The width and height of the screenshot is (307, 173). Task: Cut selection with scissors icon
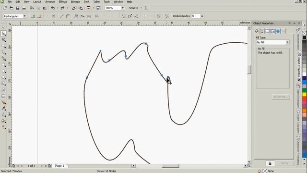pyautogui.click(x=32, y=8)
